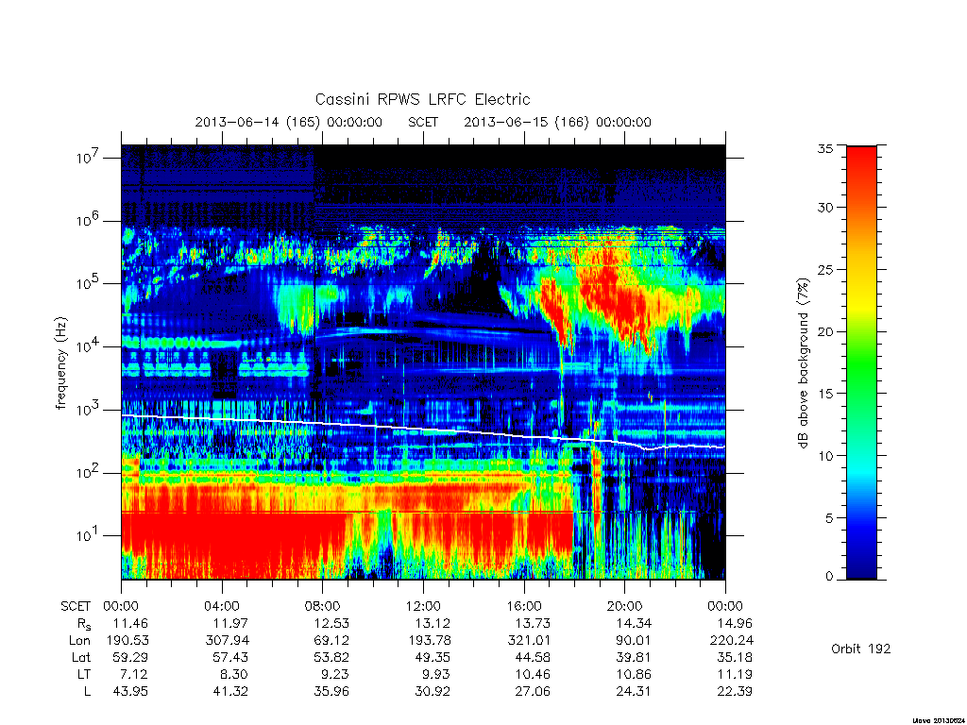967x725 pixels.
Task: Click colorbar tick value 20
Action: 825,331
